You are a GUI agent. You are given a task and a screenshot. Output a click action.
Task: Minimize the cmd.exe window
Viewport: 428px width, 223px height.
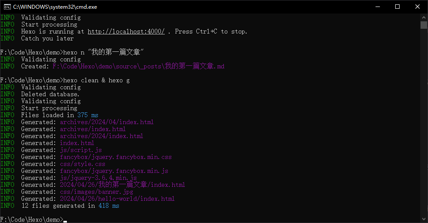pos(377,7)
